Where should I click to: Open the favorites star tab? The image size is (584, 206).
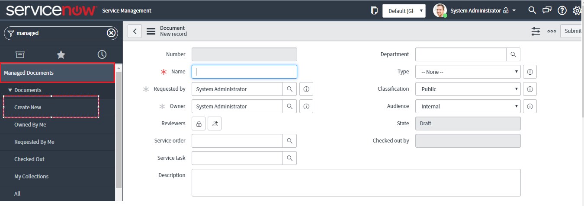tap(61, 54)
